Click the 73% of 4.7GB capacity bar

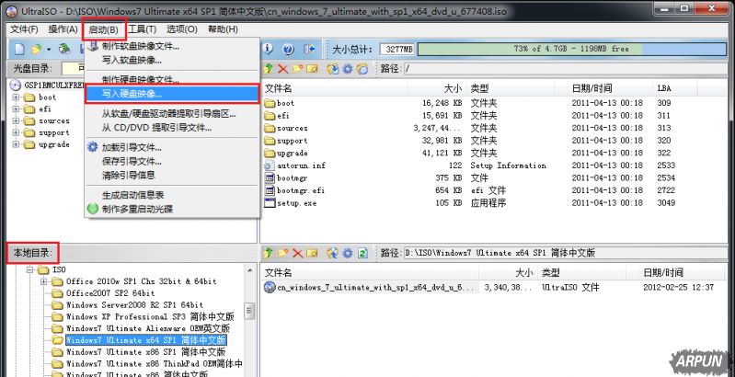572,49
